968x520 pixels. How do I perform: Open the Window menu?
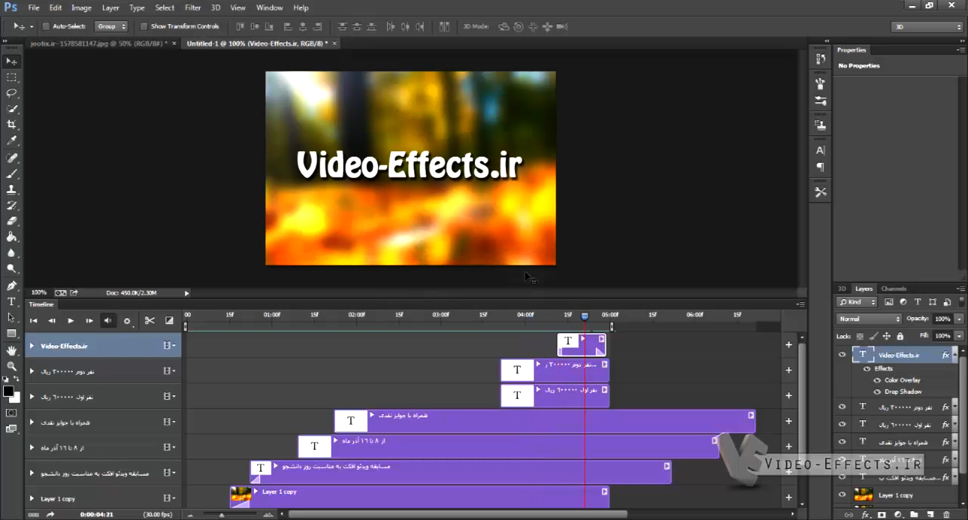coord(269,8)
